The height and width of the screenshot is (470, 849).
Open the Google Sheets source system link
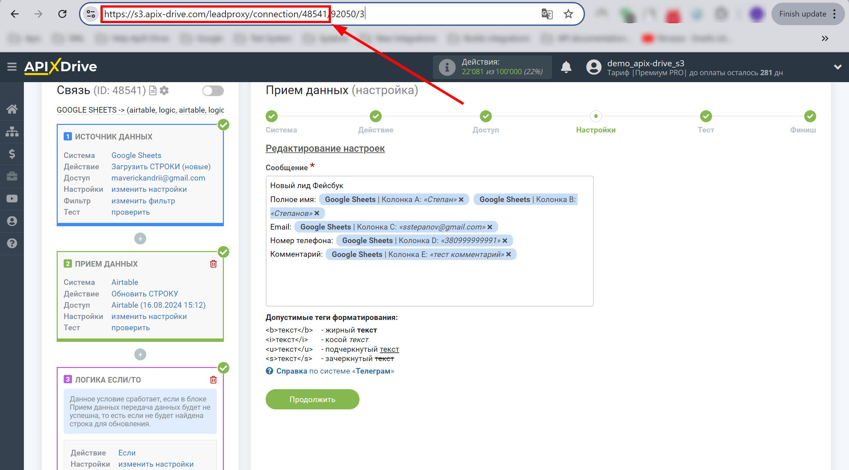tap(136, 155)
